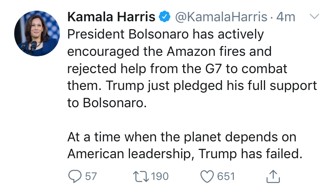Click the 4m timestamp
Screen dimensions: 326x191
point(286,17)
